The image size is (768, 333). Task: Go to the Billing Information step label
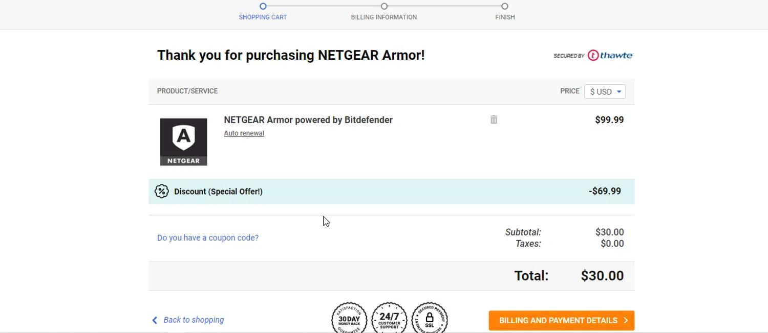point(384,17)
